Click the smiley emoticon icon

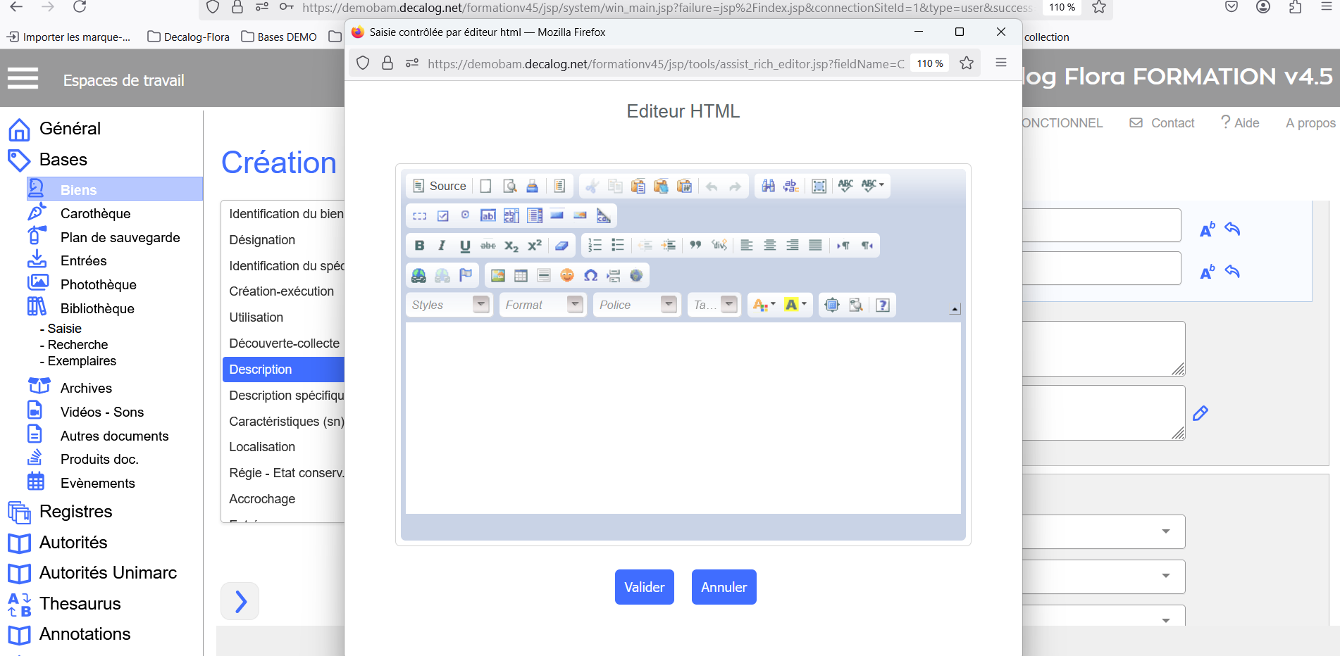(x=567, y=276)
